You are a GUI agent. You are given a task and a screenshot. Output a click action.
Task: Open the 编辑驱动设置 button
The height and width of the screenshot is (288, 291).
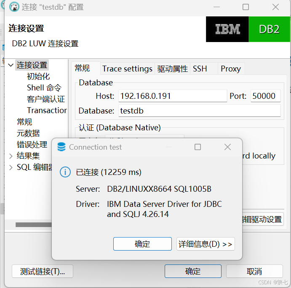click(x=263, y=219)
